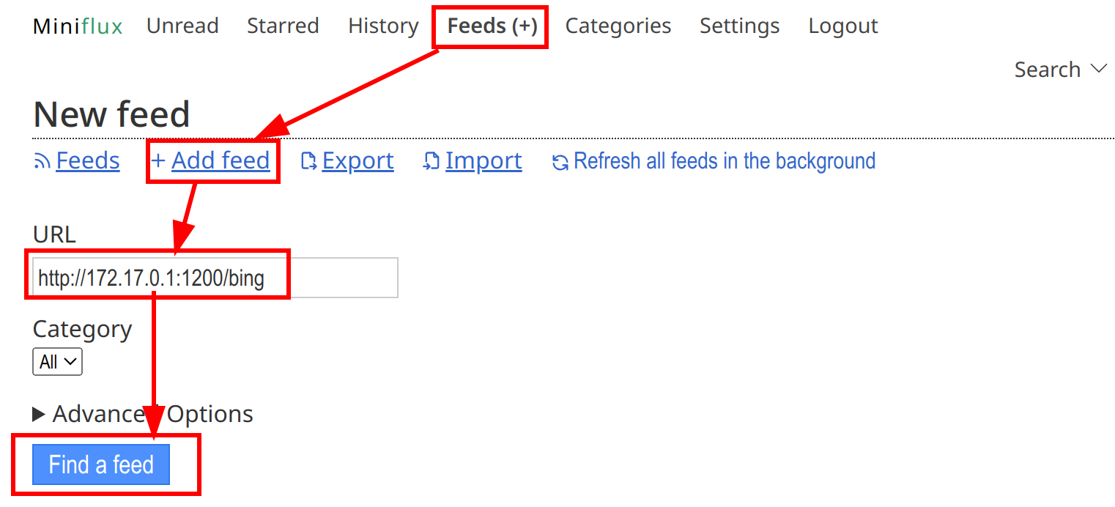Go to the Starred page
This screenshot has height=507, width=1115.
(x=283, y=26)
